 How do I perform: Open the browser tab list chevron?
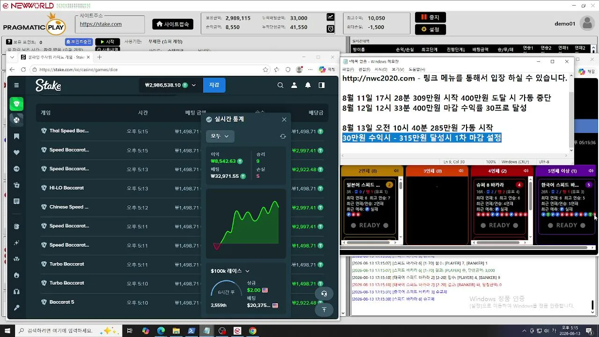(x=12, y=57)
